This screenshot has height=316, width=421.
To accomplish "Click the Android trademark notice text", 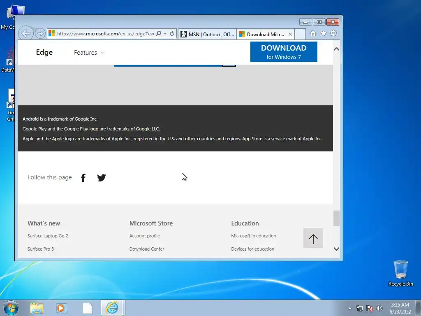I will pos(60,119).
